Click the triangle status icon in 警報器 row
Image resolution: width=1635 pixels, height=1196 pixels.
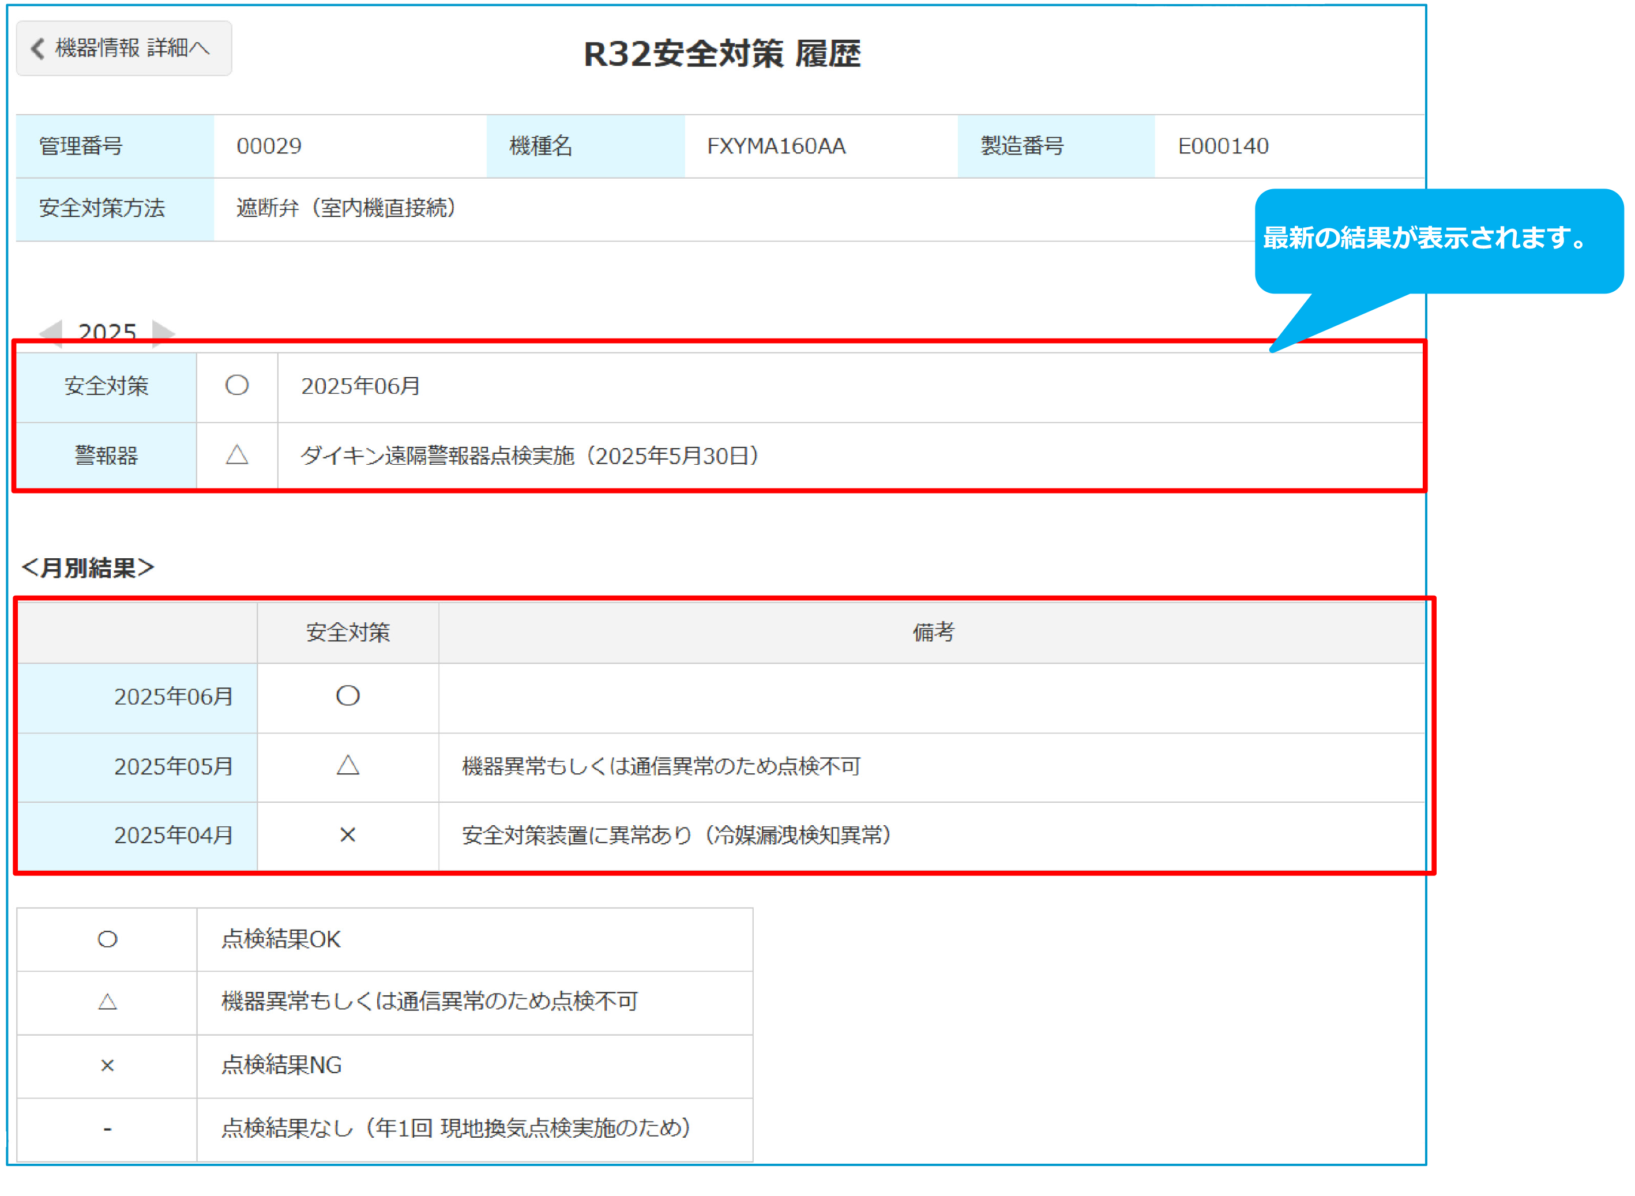(x=237, y=456)
